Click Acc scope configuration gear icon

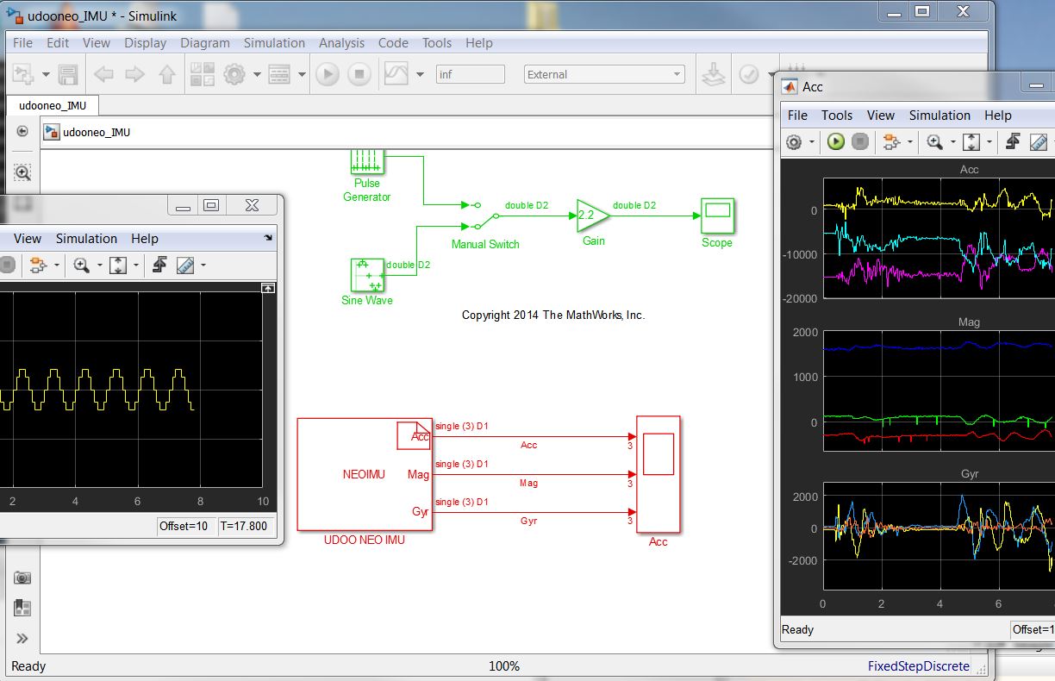[794, 142]
